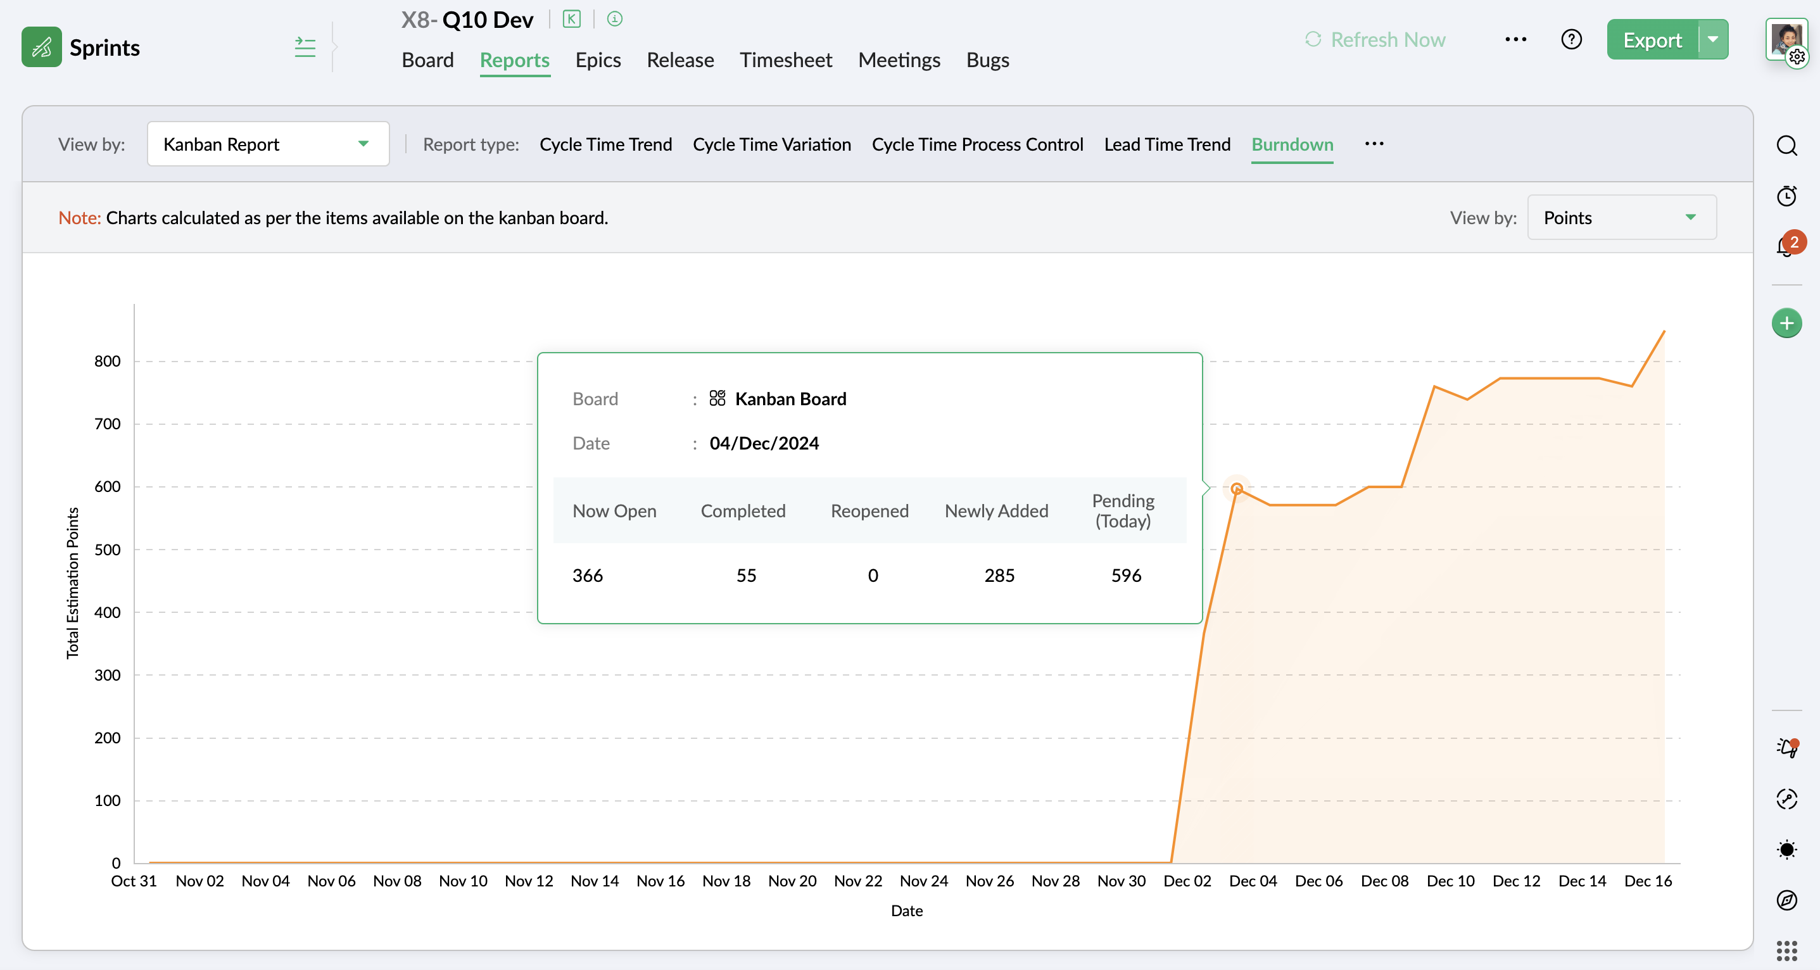Click the project info icon

point(614,19)
